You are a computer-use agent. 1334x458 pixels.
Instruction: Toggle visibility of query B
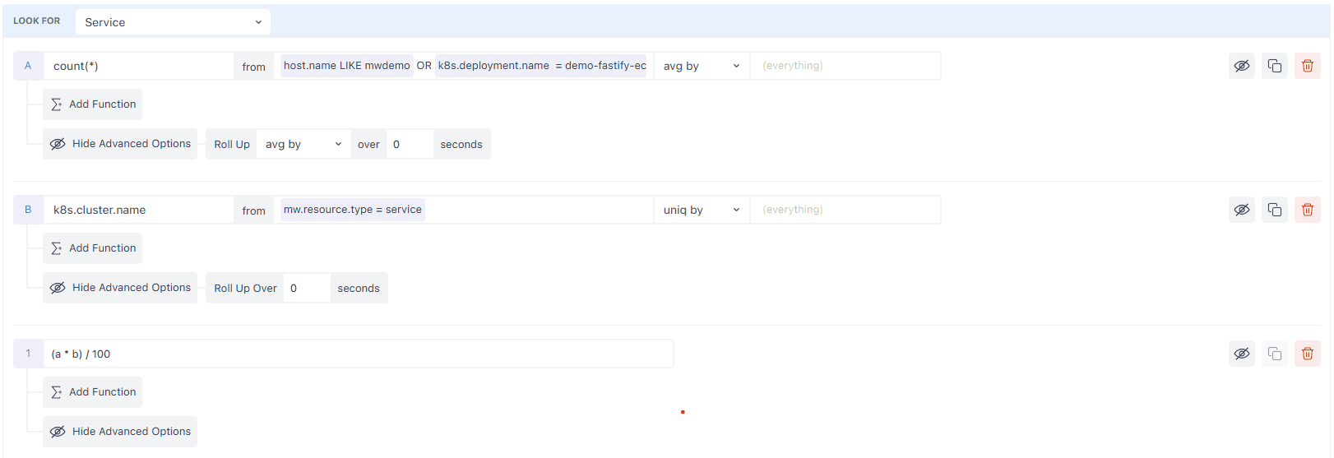pos(1241,210)
